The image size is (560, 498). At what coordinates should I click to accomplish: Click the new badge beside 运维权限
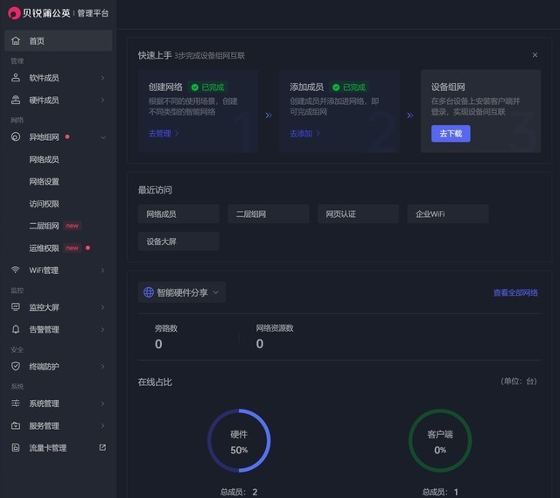[72, 248]
